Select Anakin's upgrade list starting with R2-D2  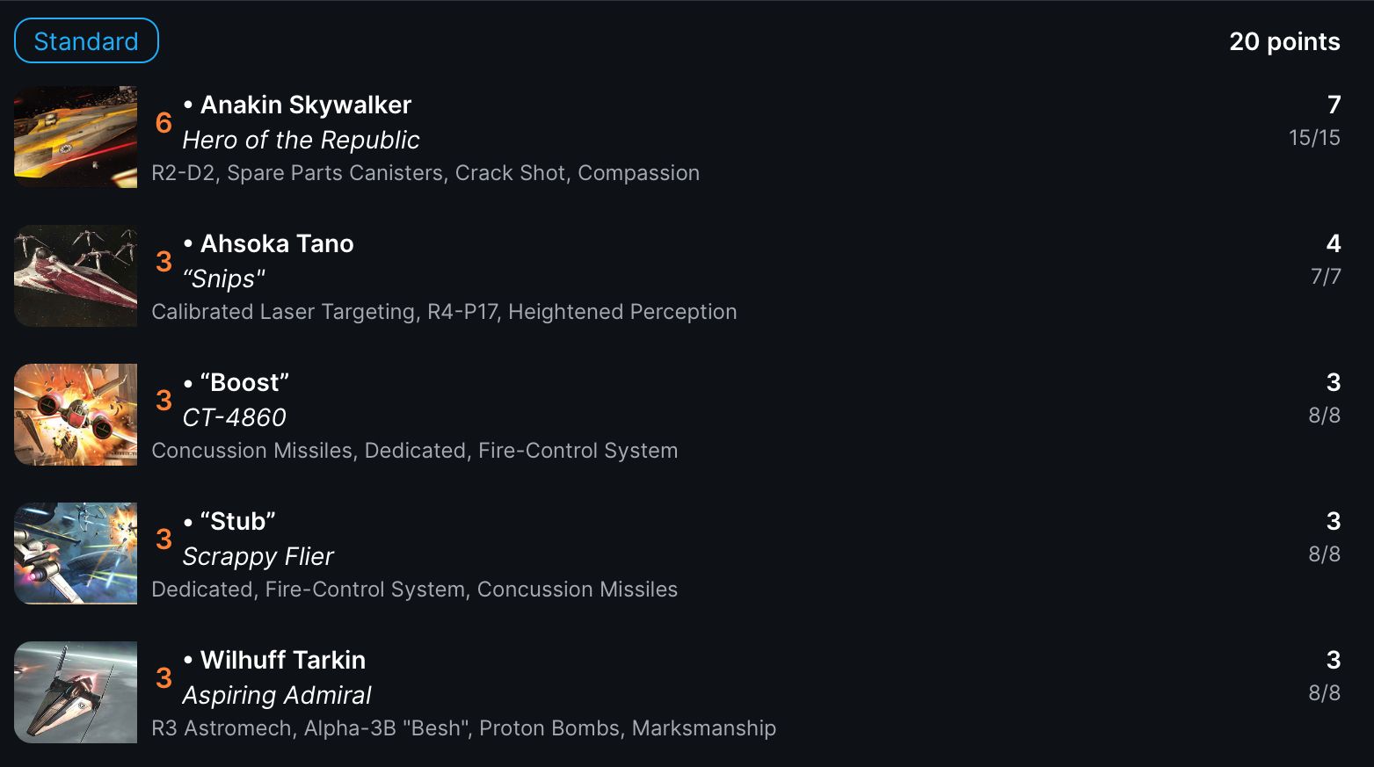(425, 173)
